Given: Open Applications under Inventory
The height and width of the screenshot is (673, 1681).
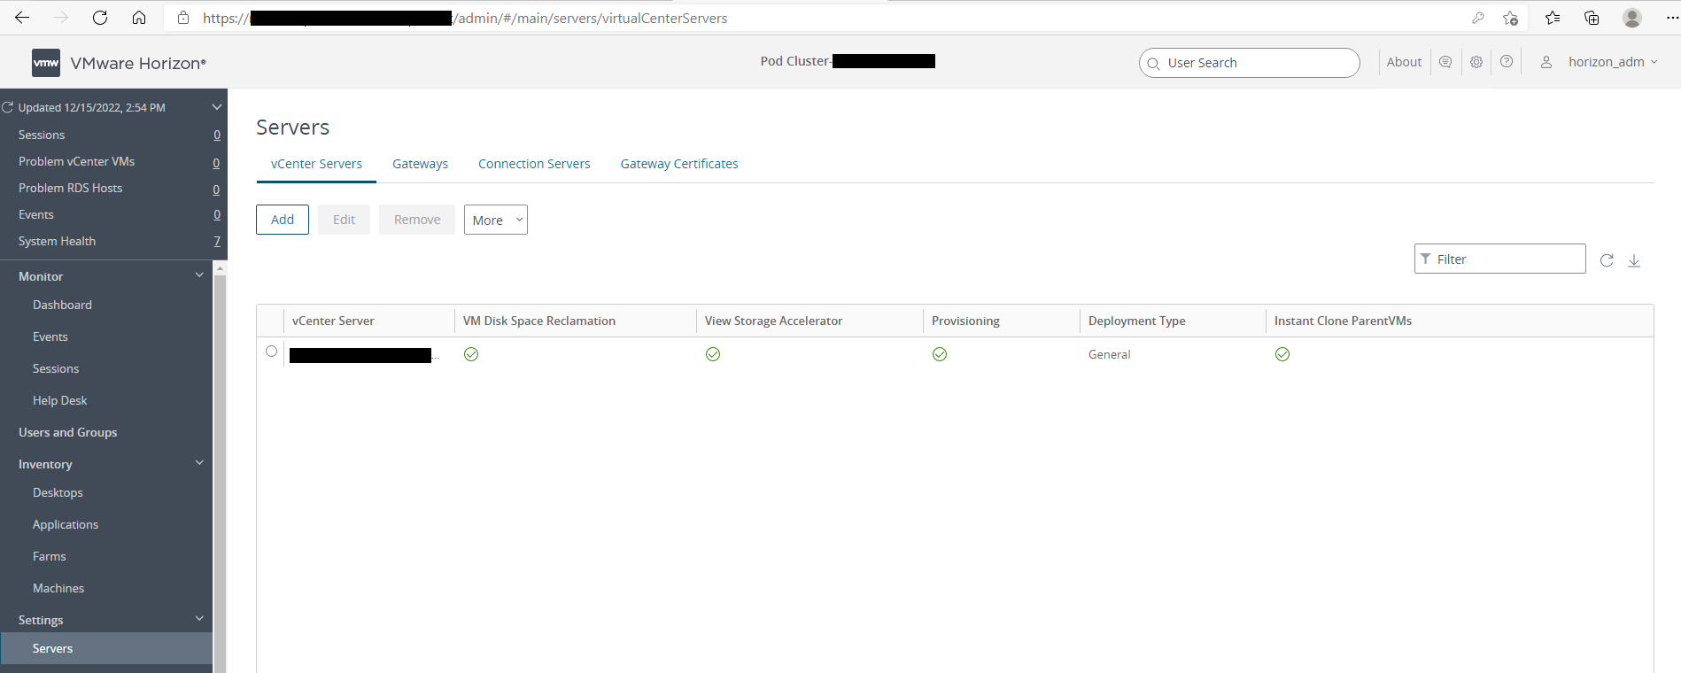Looking at the screenshot, I should coord(66,524).
